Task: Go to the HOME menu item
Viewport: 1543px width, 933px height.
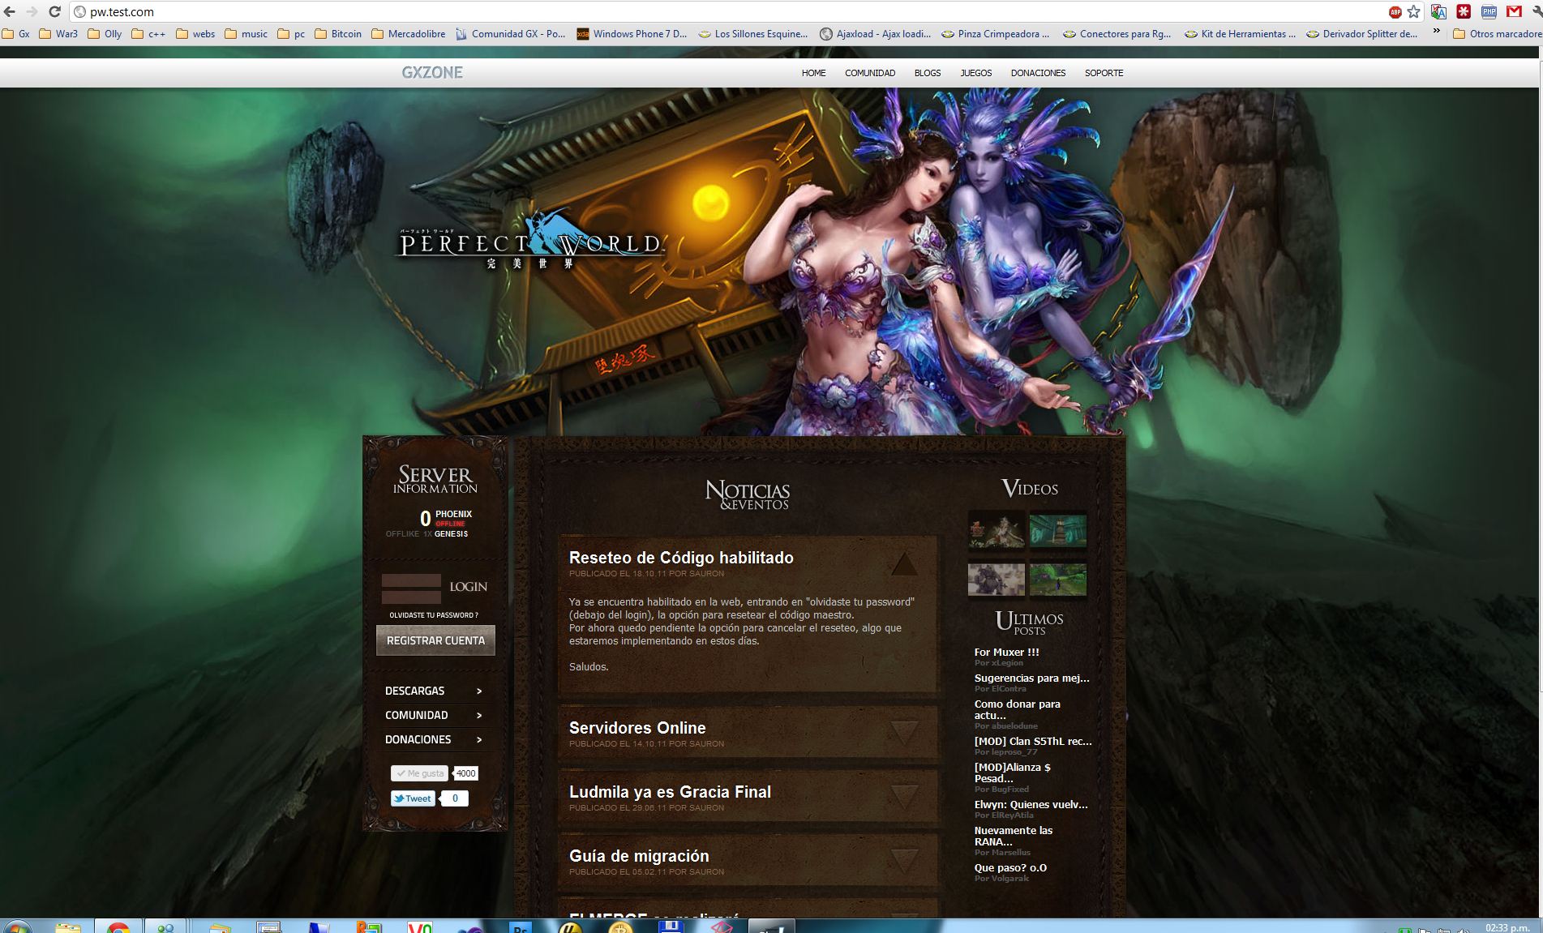Action: pos(813,73)
